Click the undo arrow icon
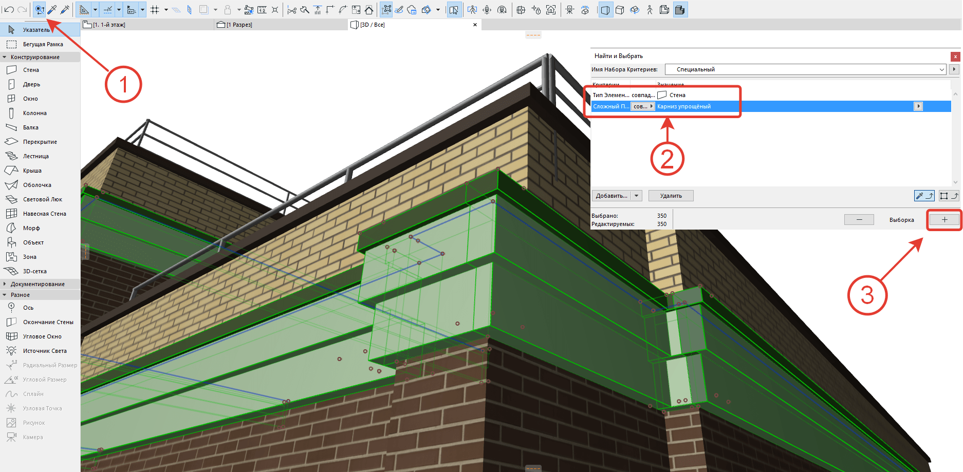Image resolution: width=963 pixels, height=472 pixels. coord(9,10)
